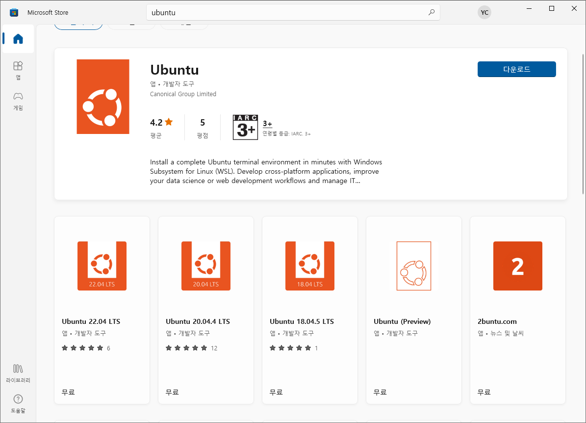Screen dimensions: 586x423
Task: Open the 2buntu.com title
Action: (497, 321)
